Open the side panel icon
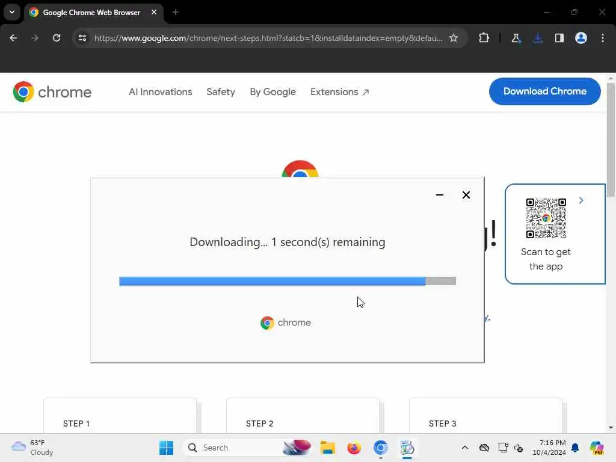 tap(559, 38)
